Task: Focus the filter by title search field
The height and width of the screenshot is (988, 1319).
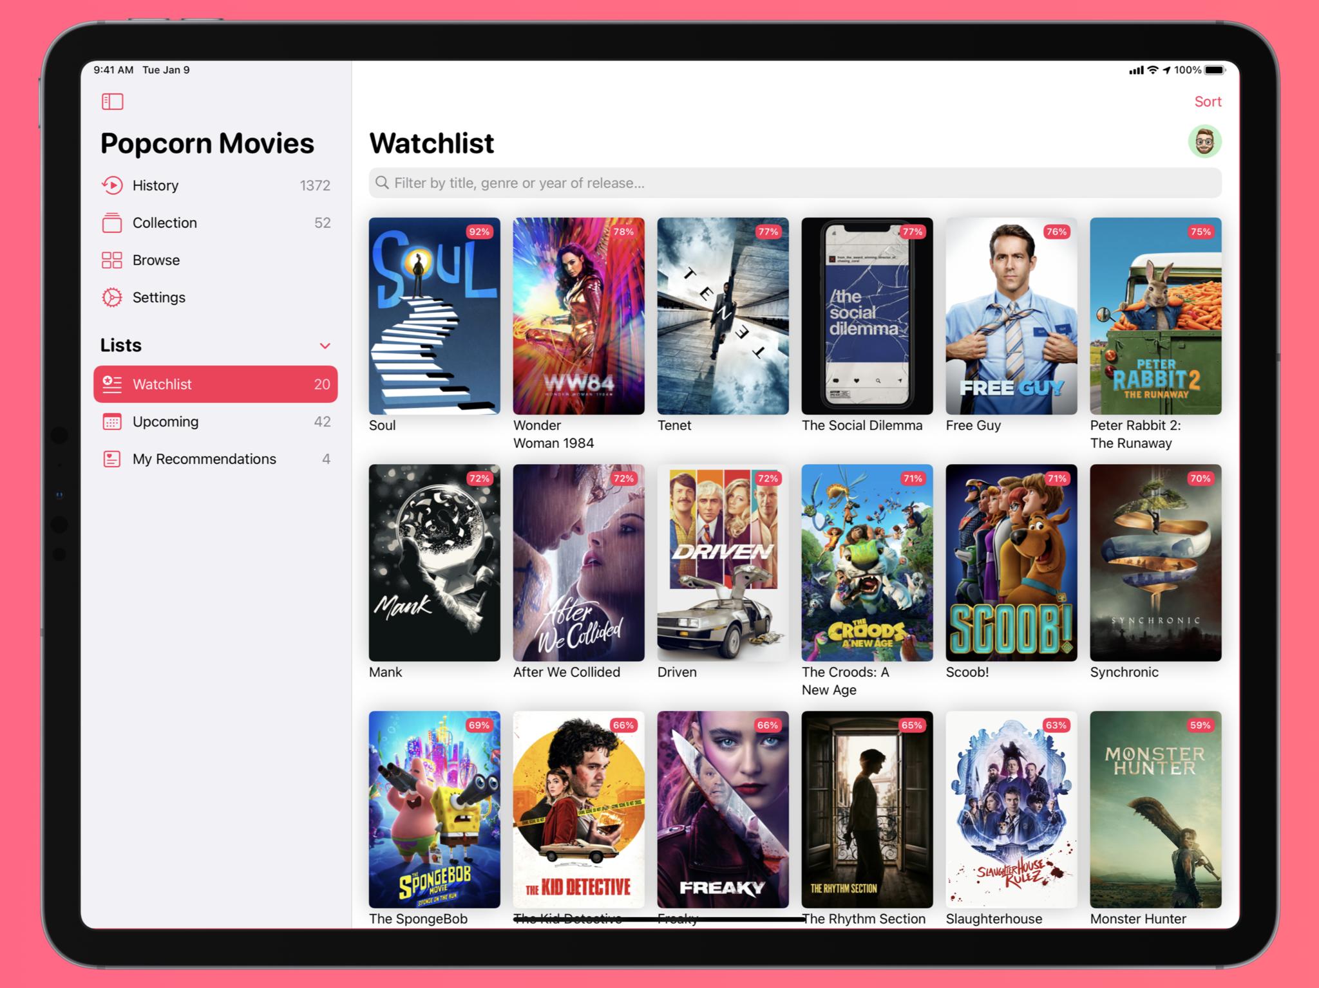Action: [795, 183]
